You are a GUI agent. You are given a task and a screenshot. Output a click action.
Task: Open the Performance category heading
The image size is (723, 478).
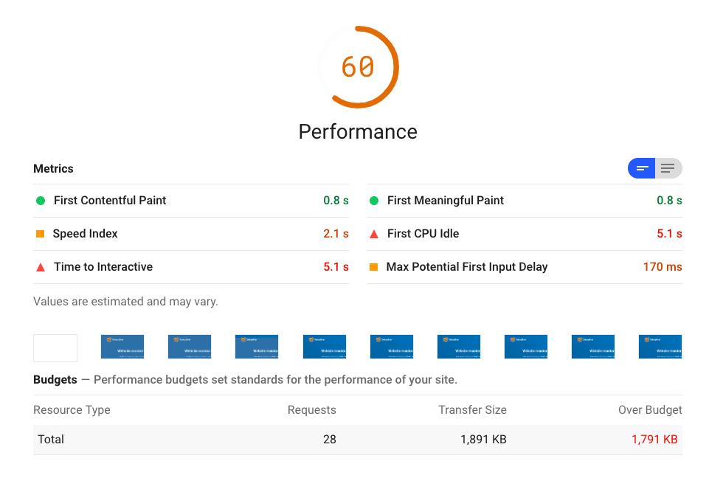(x=358, y=132)
